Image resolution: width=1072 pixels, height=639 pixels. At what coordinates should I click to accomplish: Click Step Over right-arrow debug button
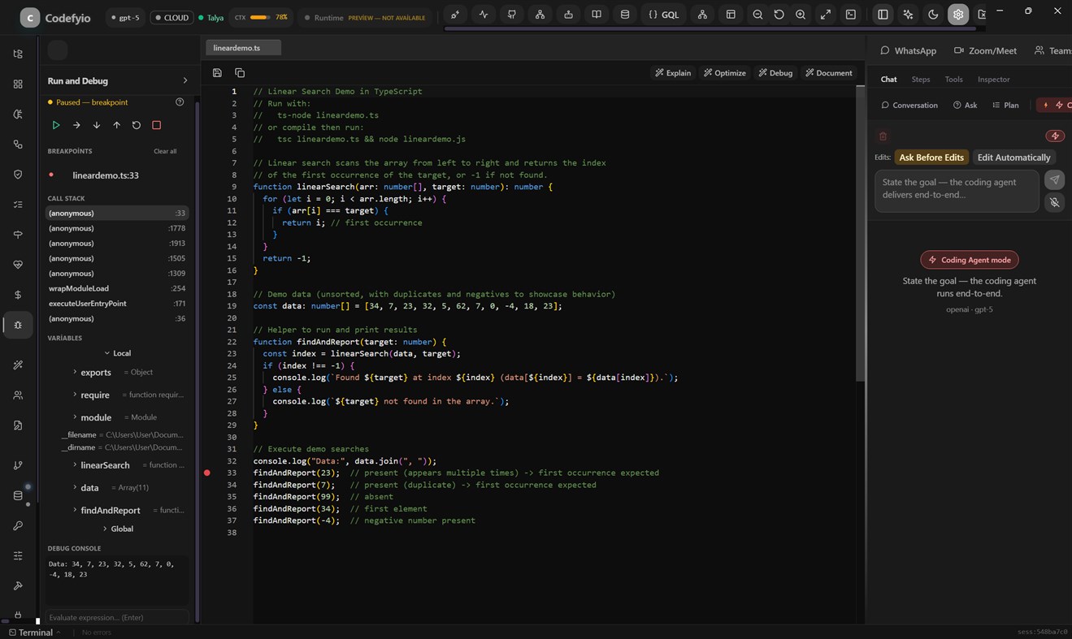(76, 125)
